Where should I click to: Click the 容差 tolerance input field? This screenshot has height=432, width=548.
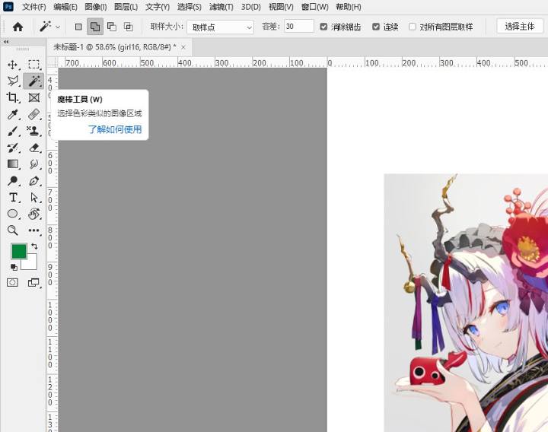click(299, 27)
